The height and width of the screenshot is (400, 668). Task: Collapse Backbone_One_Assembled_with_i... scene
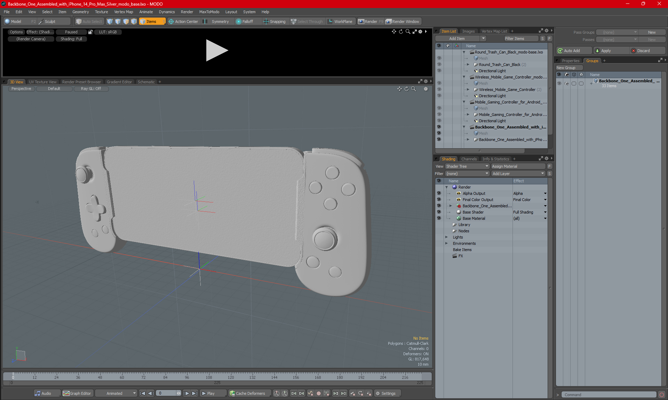tap(464, 127)
